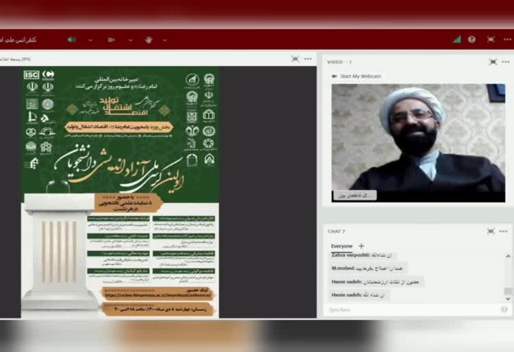This screenshot has height=352, width=514.
Task: Open Chat pod options menu
Action: click(x=505, y=231)
